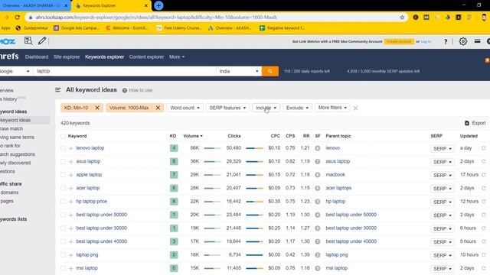Remove the Volume: 1000-Max filter
Screen dimensions: 490x275
point(158,108)
